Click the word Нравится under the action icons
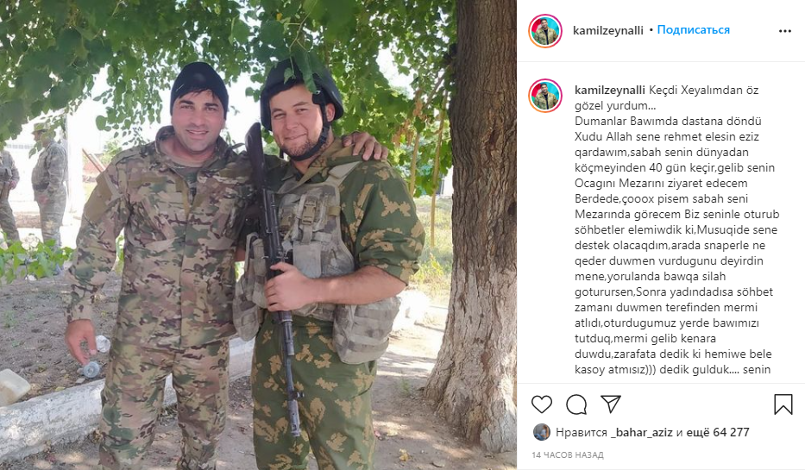805x470 pixels. (582, 433)
